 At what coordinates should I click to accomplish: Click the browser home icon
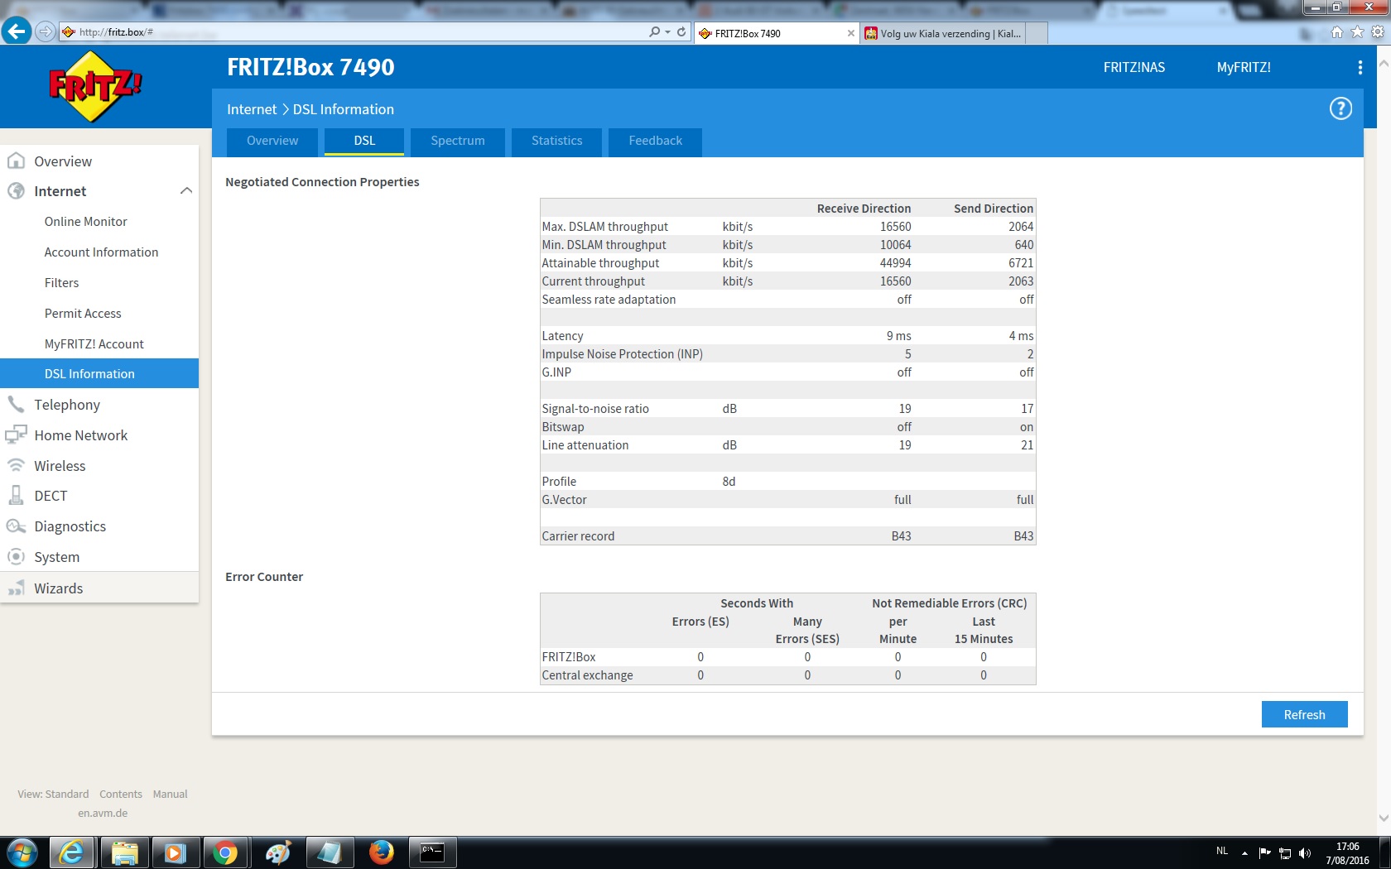[1336, 32]
